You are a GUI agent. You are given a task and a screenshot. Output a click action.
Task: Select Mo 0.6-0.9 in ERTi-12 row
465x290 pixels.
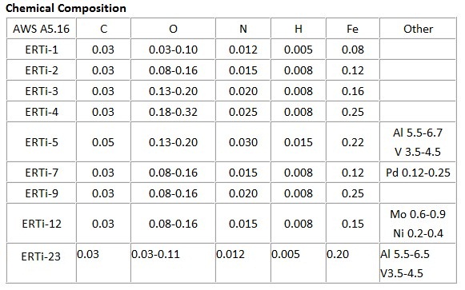click(418, 214)
